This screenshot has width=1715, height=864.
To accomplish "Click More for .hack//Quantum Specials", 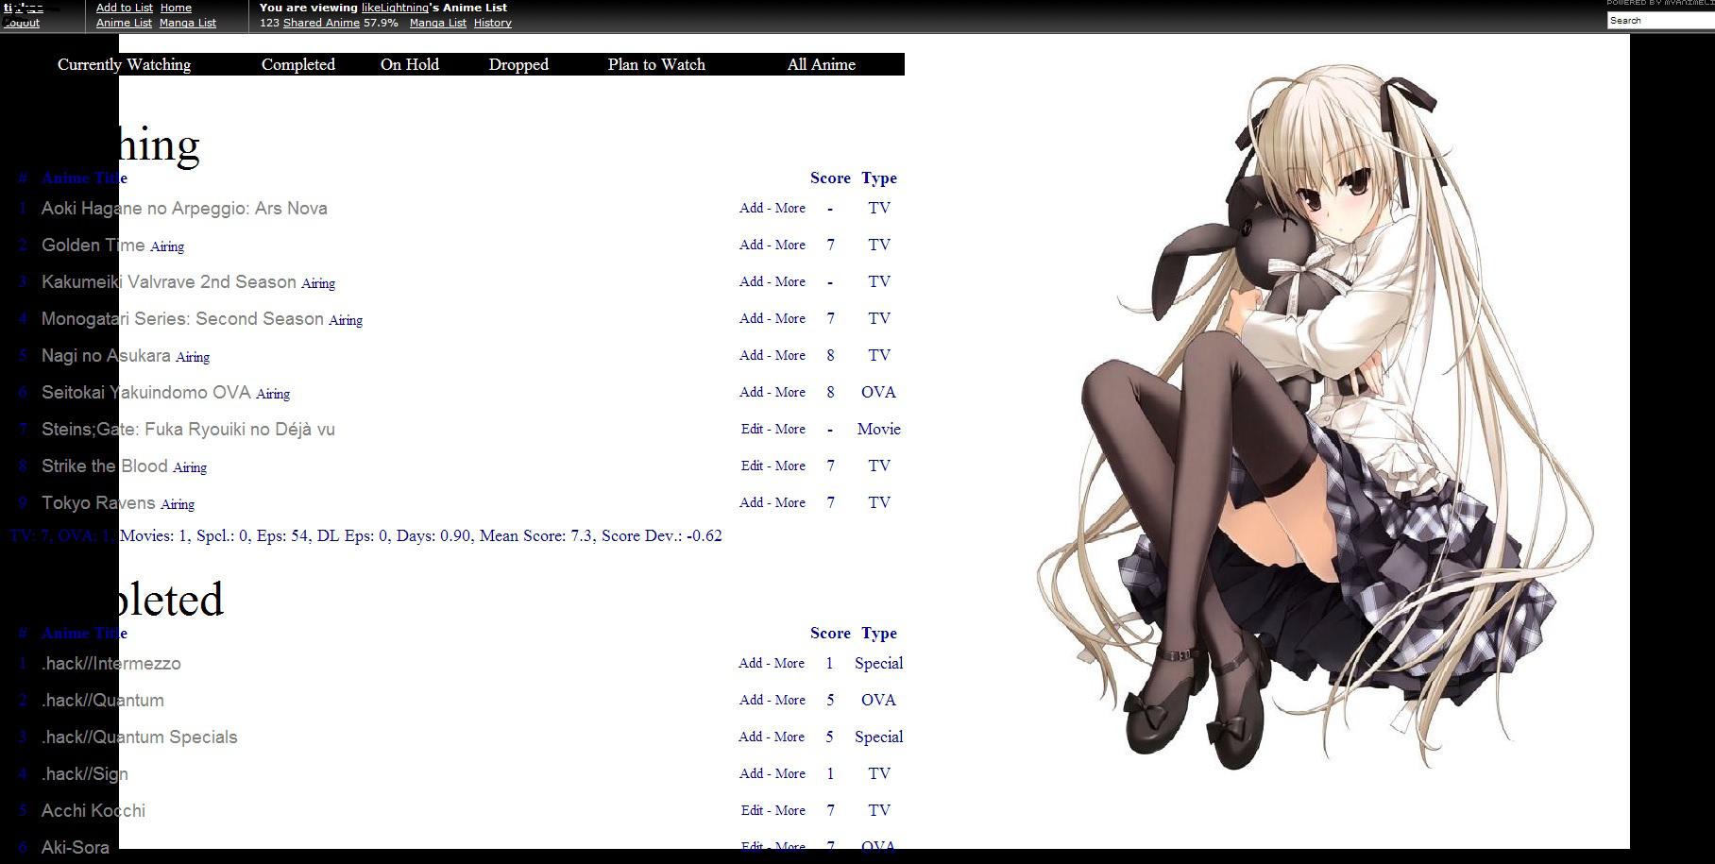I will (x=790, y=737).
